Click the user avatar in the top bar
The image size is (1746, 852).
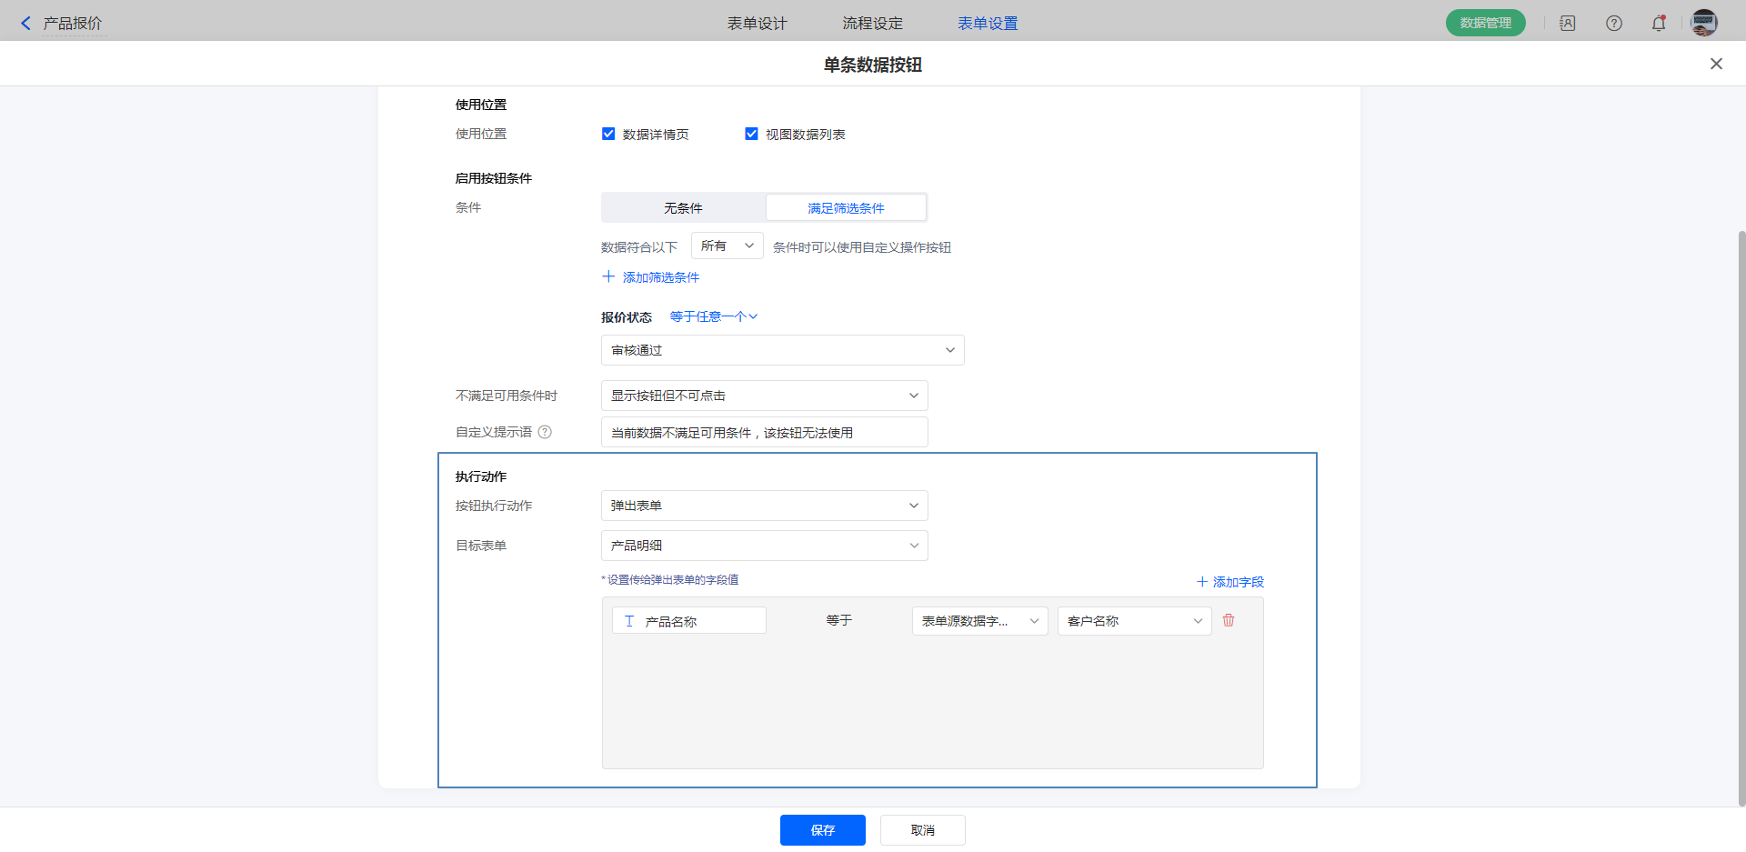1703,24
